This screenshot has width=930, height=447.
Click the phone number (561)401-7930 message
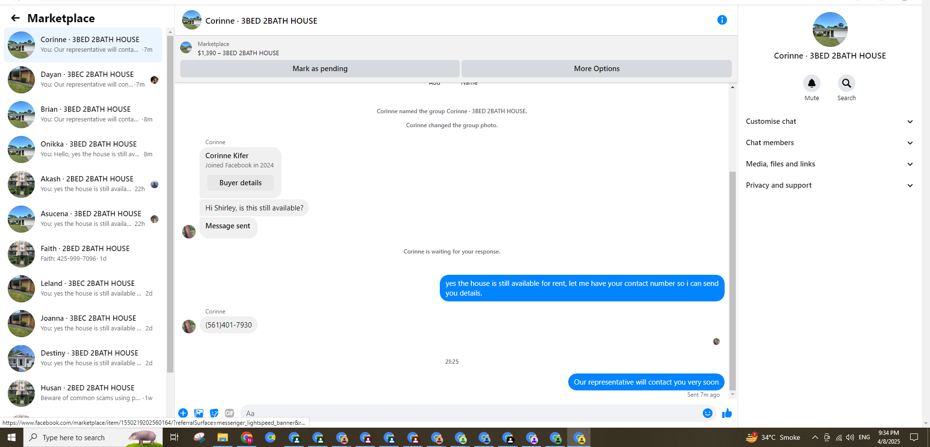pos(229,325)
